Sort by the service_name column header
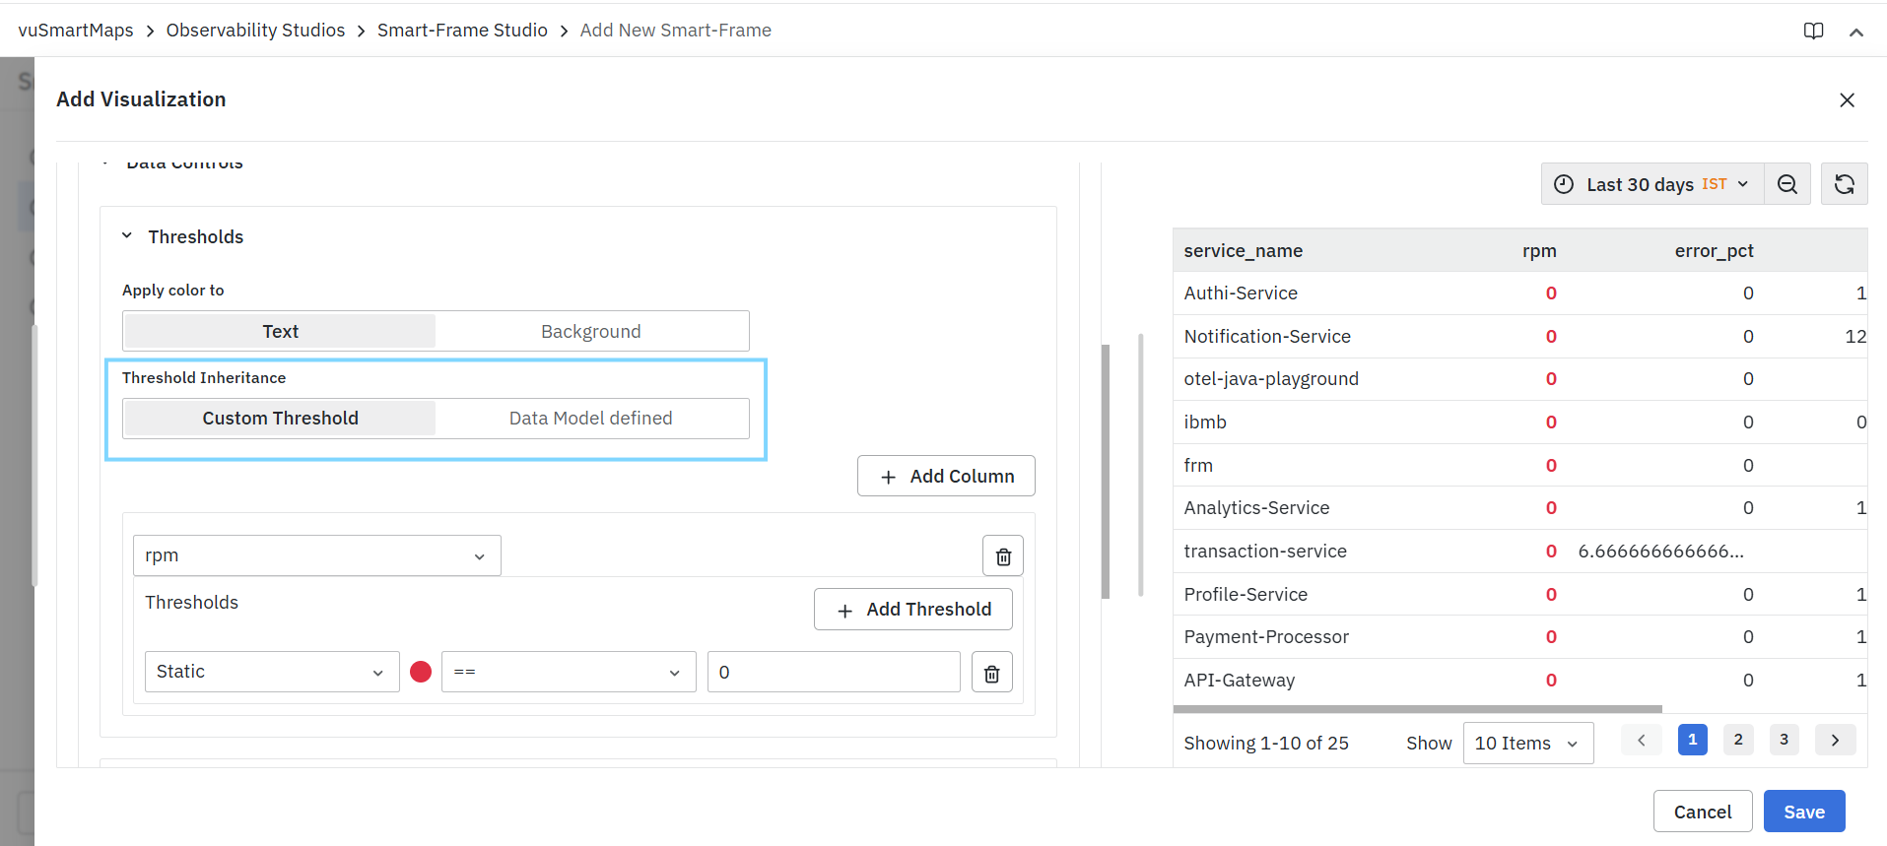The image size is (1887, 846). (1244, 251)
